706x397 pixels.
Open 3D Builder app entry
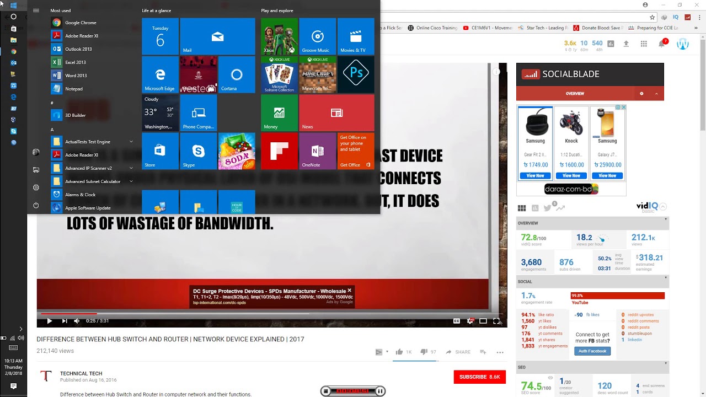coord(76,115)
